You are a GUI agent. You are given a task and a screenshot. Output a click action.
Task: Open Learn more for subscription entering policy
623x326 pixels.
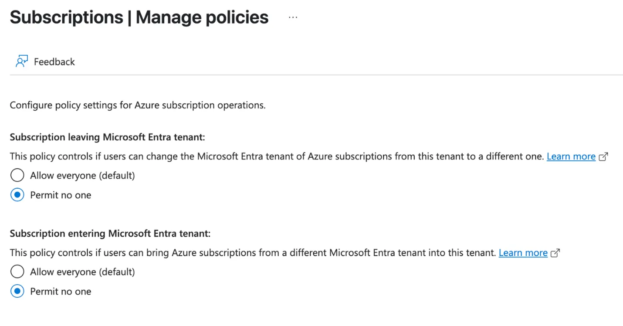tap(523, 253)
